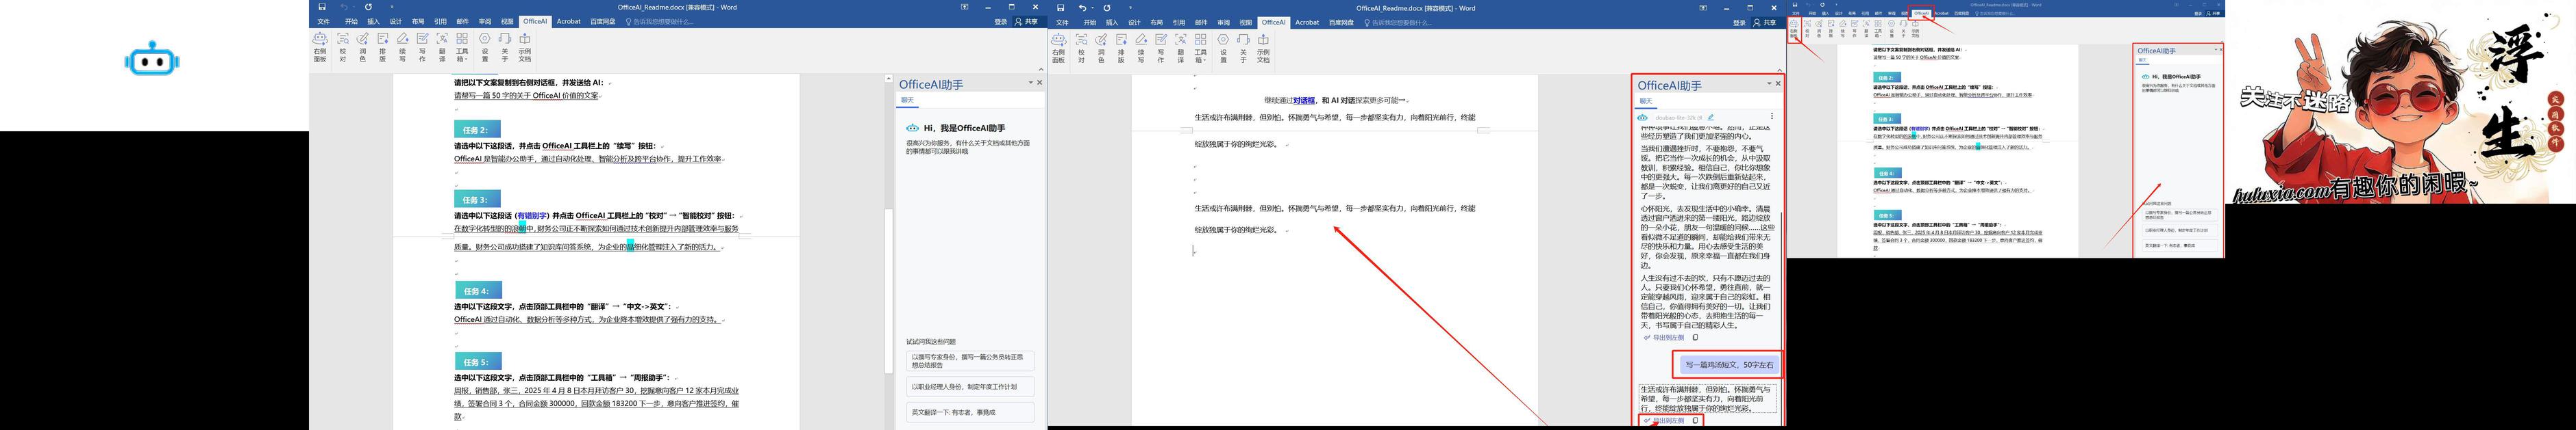Click 导出到左侧 under the final short reply
The width and height of the screenshot is (2576, 430).
coord(1664,420)
